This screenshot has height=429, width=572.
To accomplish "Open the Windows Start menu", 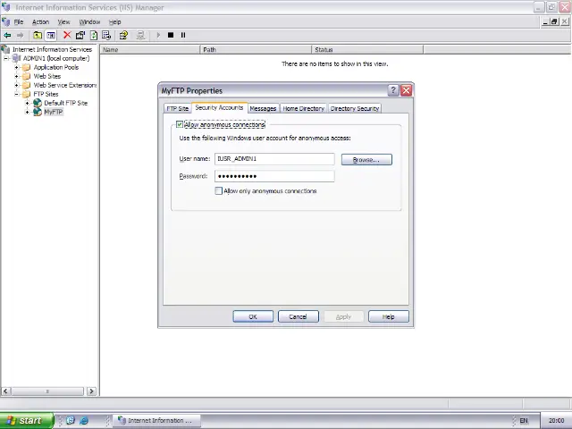I will pyautogui.click(x=27, y=421).
